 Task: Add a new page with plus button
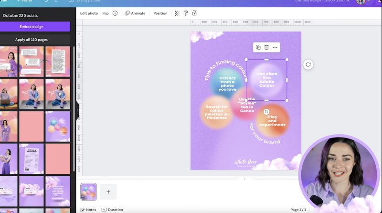coord(108,192)
